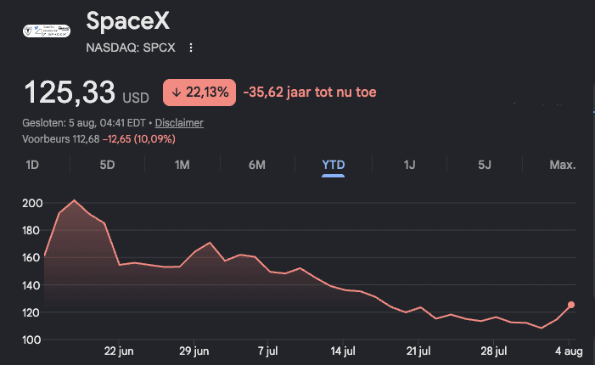Select the 1D time range tab

click(32, 165)
